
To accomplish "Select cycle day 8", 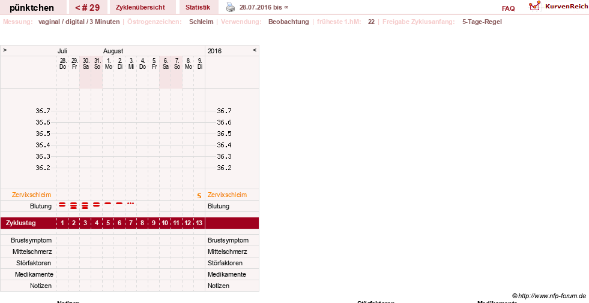I will point(142,223).
